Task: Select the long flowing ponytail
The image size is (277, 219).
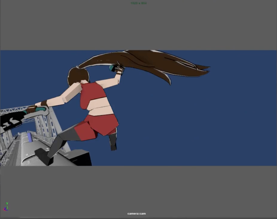Action: pyautogui.click(x=152, y=62)
